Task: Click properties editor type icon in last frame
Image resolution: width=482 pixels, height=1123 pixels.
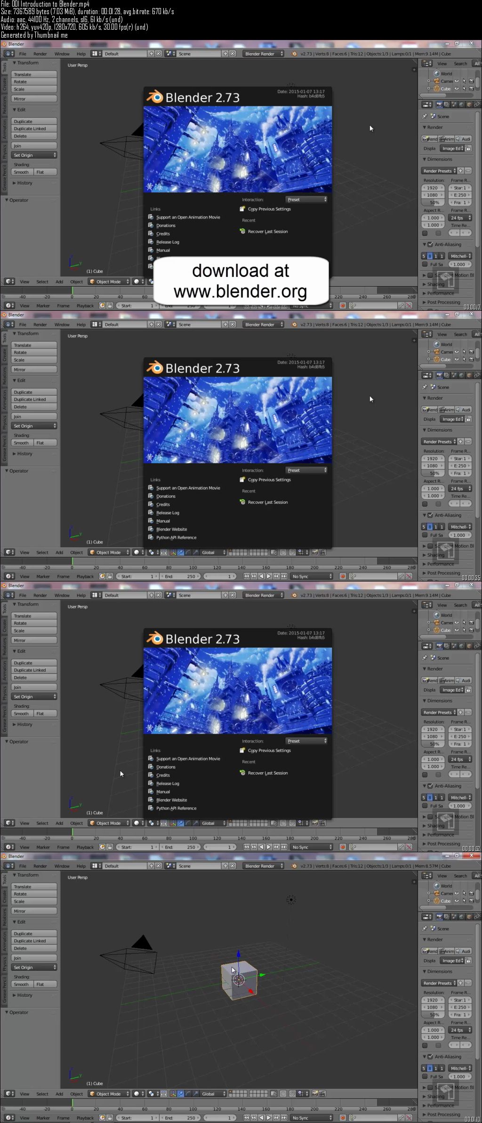Action: (x=427, y=917)
